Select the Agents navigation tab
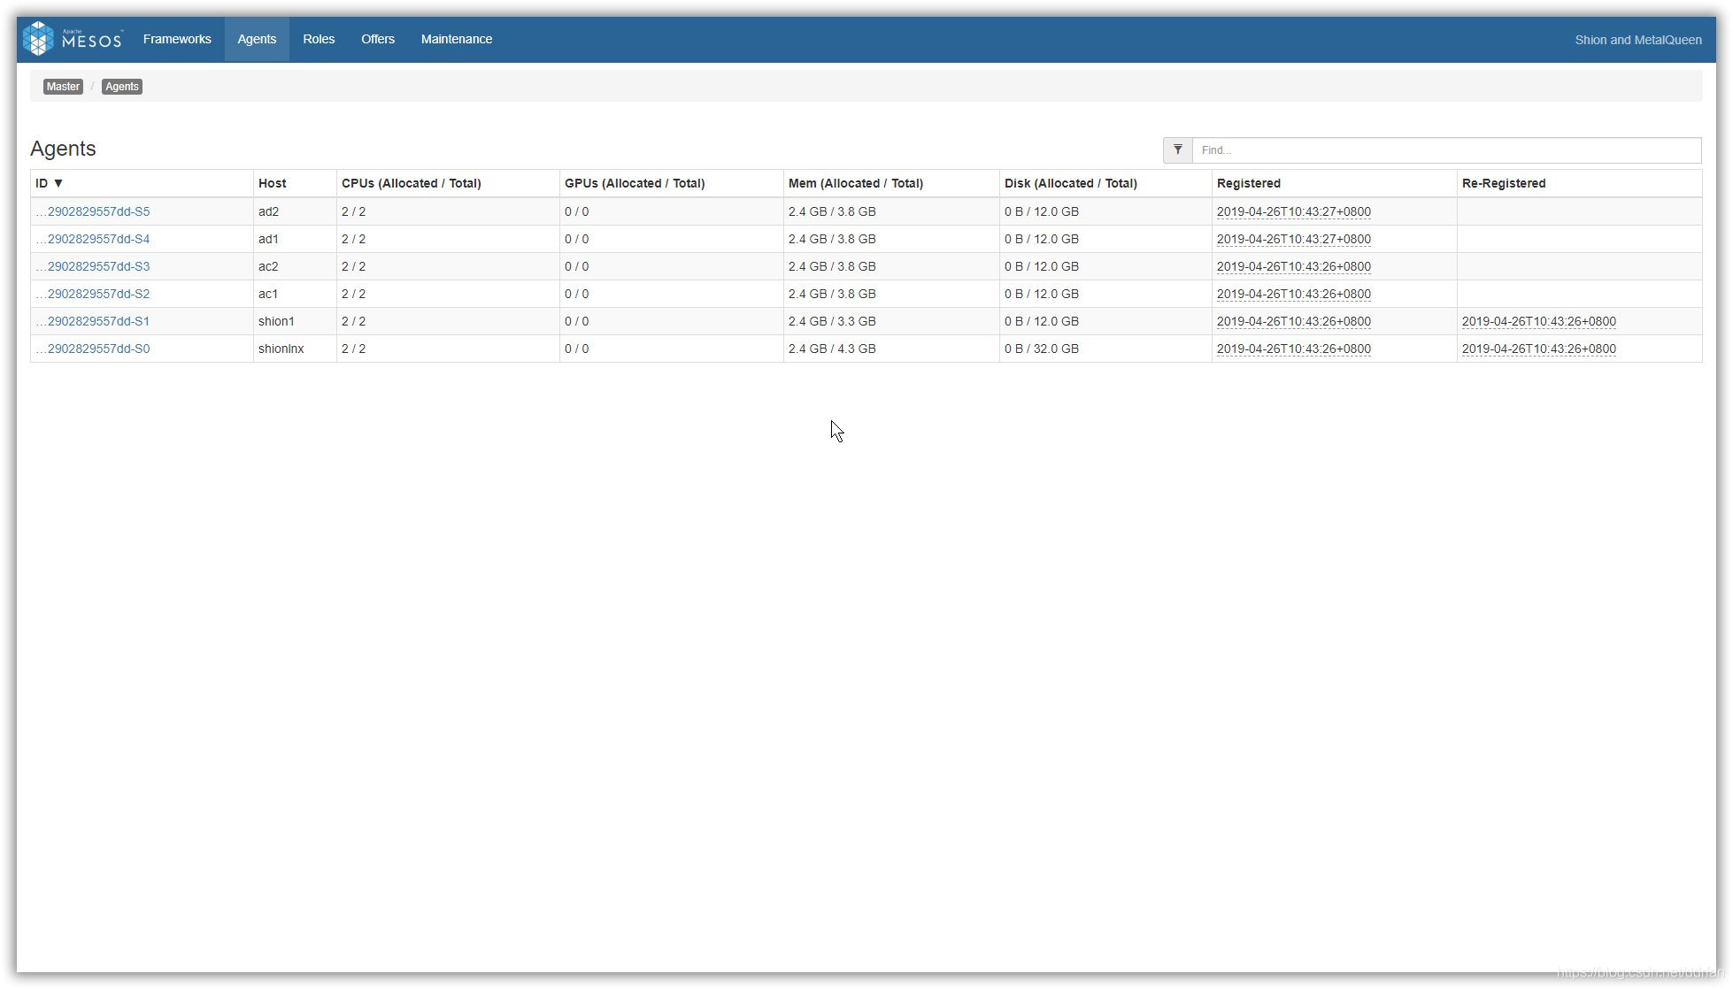The width and height of the screenshot is (1733, 989). click(x=257, y=39)
